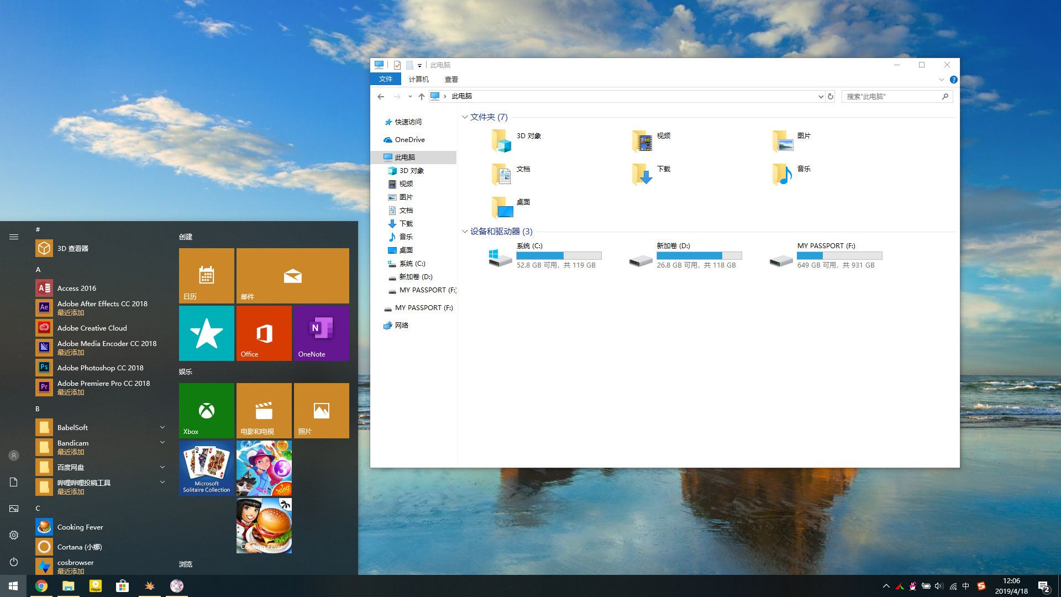Select the MY PASSPORT (F:) drive in main pane

pyautogui.click(x=826, y=255)
